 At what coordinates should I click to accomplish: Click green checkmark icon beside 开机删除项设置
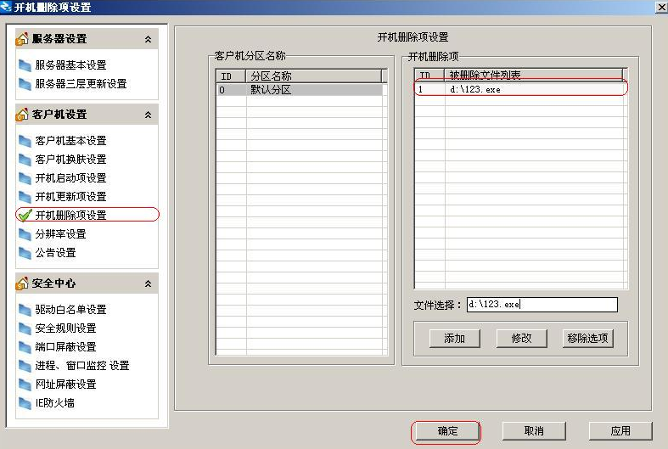[25, 215]
